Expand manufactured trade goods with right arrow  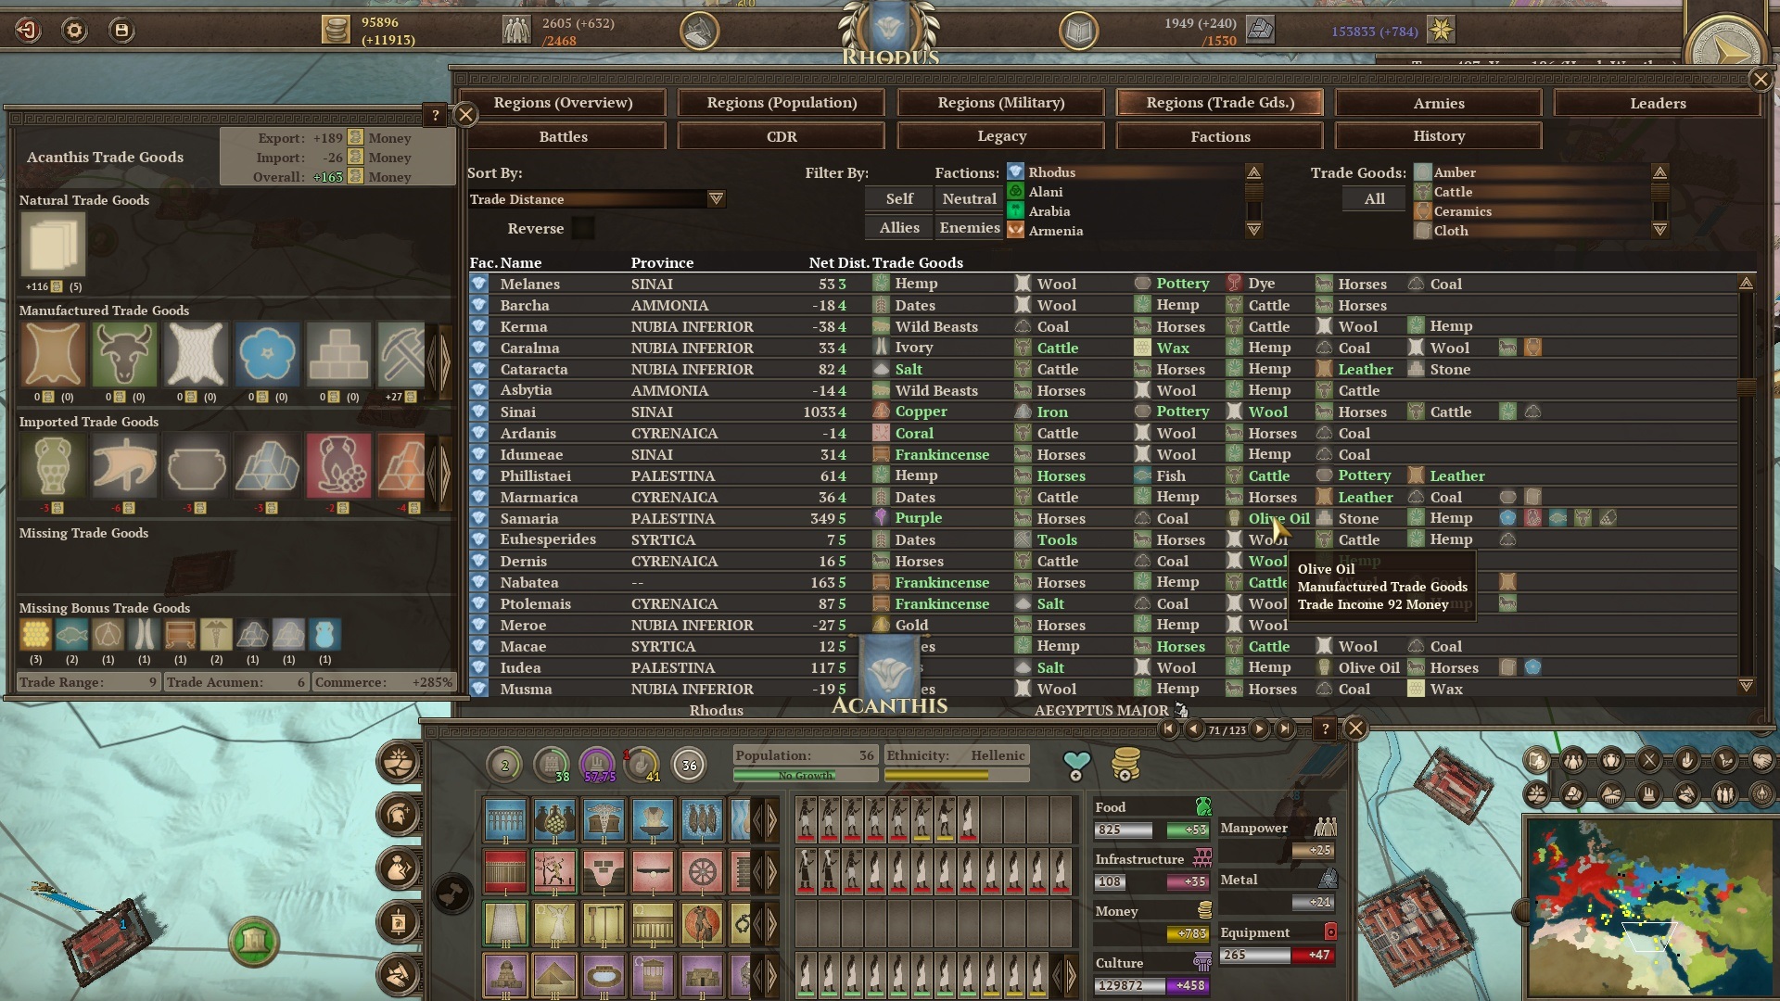pyautogui.click(x=445, y=361)
